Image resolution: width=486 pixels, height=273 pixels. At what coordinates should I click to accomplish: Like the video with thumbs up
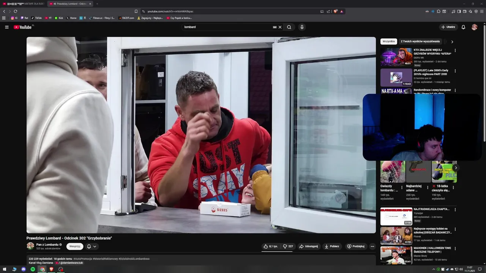[x=271, y=246]
